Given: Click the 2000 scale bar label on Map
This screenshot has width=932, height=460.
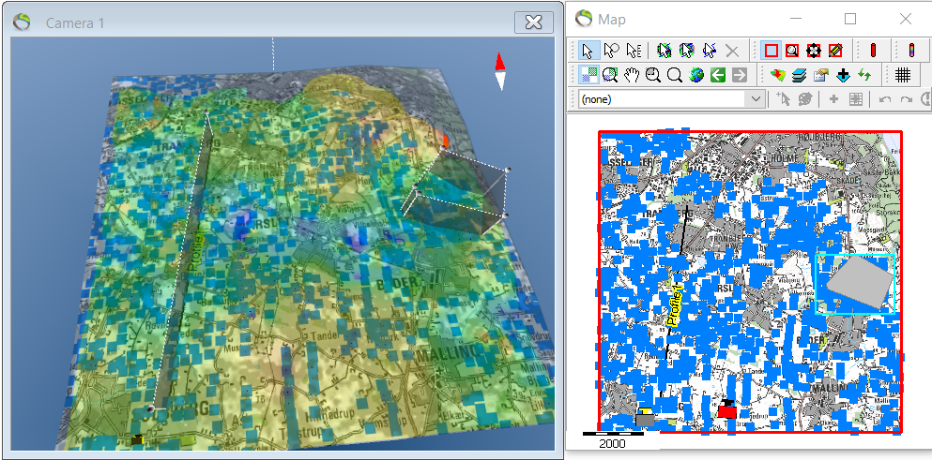Looking at the screenshot, I should point(612,444).
